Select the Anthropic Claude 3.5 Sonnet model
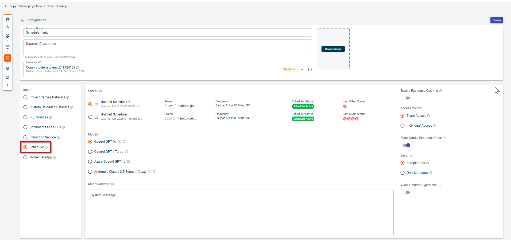The width and height of the screenshot is (511, 240). tap(90, 172)
